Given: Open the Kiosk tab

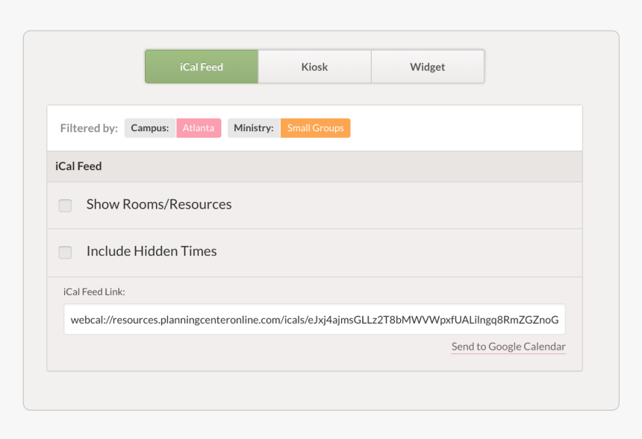Looking at the screenshot, I should [314, 67].
